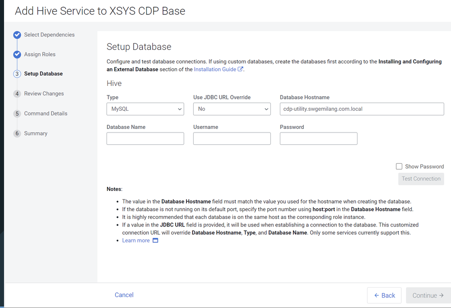The width and height of the screenshot is (451, 308).
Task: Click the Select Dependencies completed checkmark icon
Action: [17, 35]
